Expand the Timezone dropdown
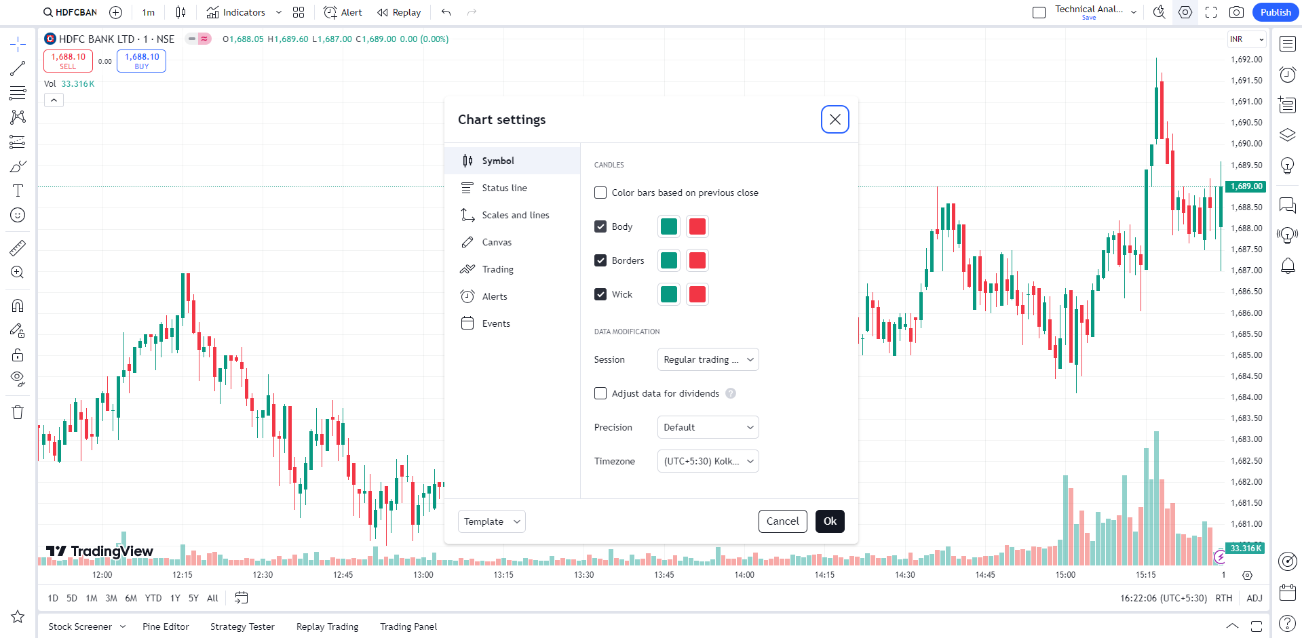Screen dimensions: 1302x638 [x=708, y=461]
